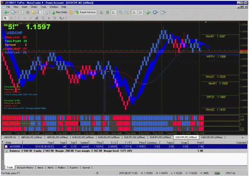Click the chart shift triangle marker
This screenshot has width=249, height=176.
(x=206, y=22)
